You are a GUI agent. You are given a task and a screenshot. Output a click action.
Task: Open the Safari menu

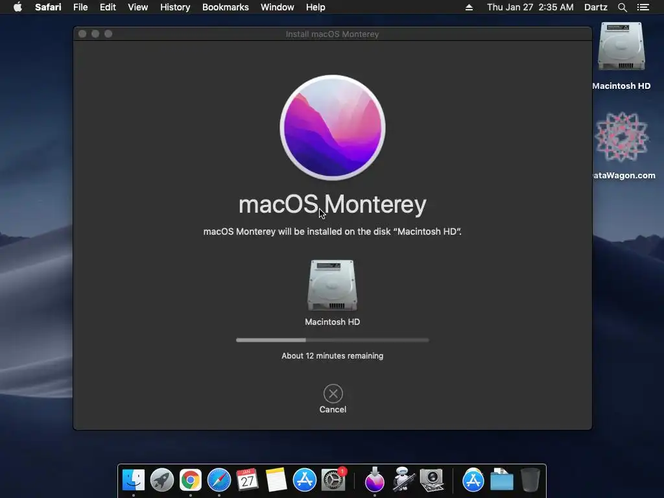(48, 7)
